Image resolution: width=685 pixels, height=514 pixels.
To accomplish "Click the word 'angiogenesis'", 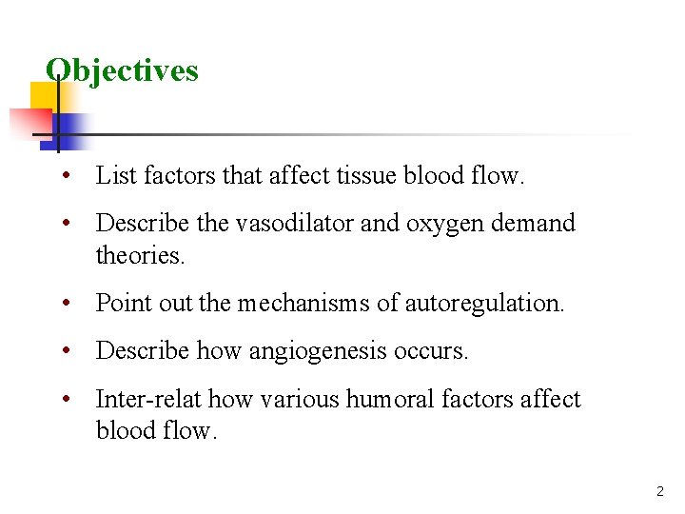I will coord(318,351).
